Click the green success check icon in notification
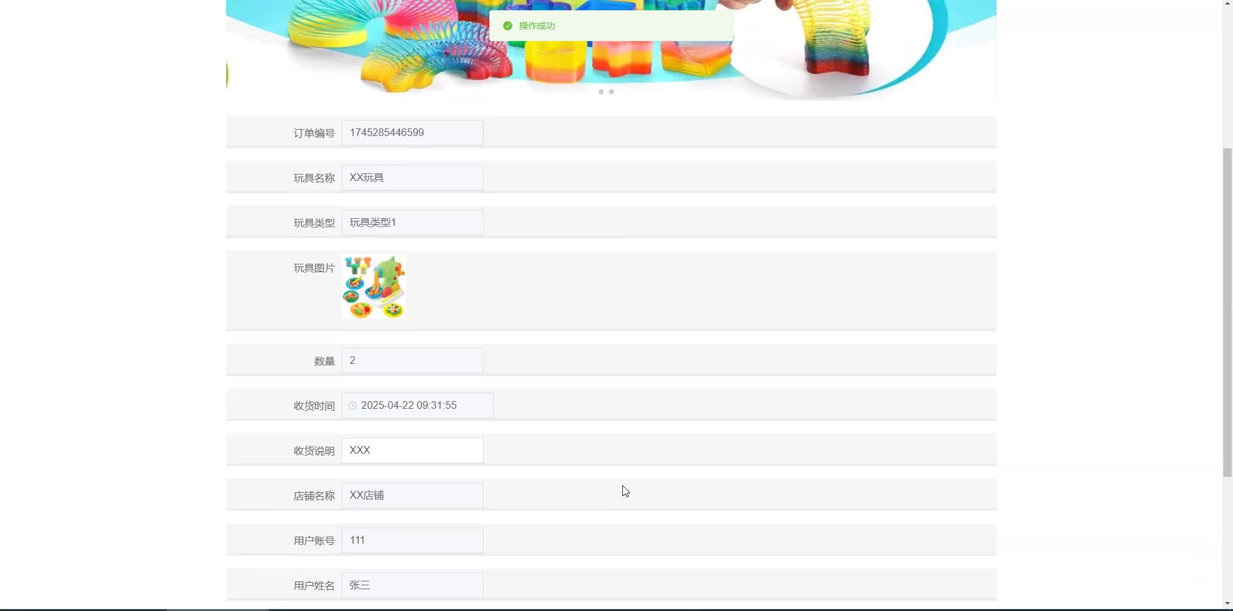1233x611 pixels. coord(507,26)
